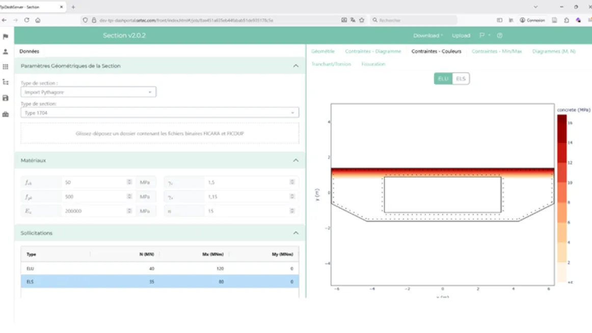This screenshot has width=592, height=333.
Task: Enable the ELU stress display mode
Action: click(443, 78)
